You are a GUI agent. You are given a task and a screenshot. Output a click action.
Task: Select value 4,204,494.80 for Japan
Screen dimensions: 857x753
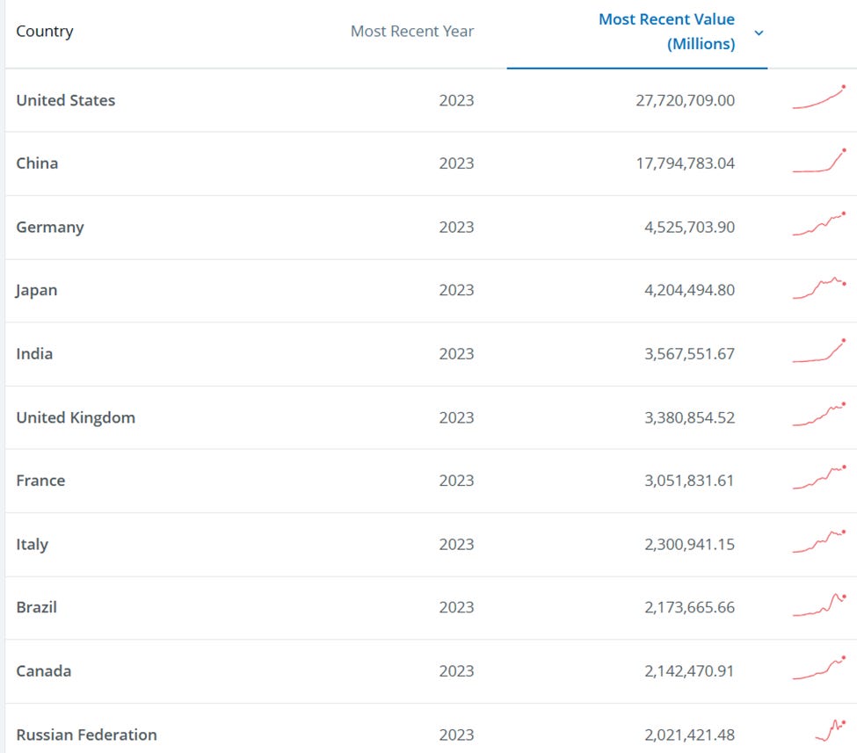coord(690,290)
